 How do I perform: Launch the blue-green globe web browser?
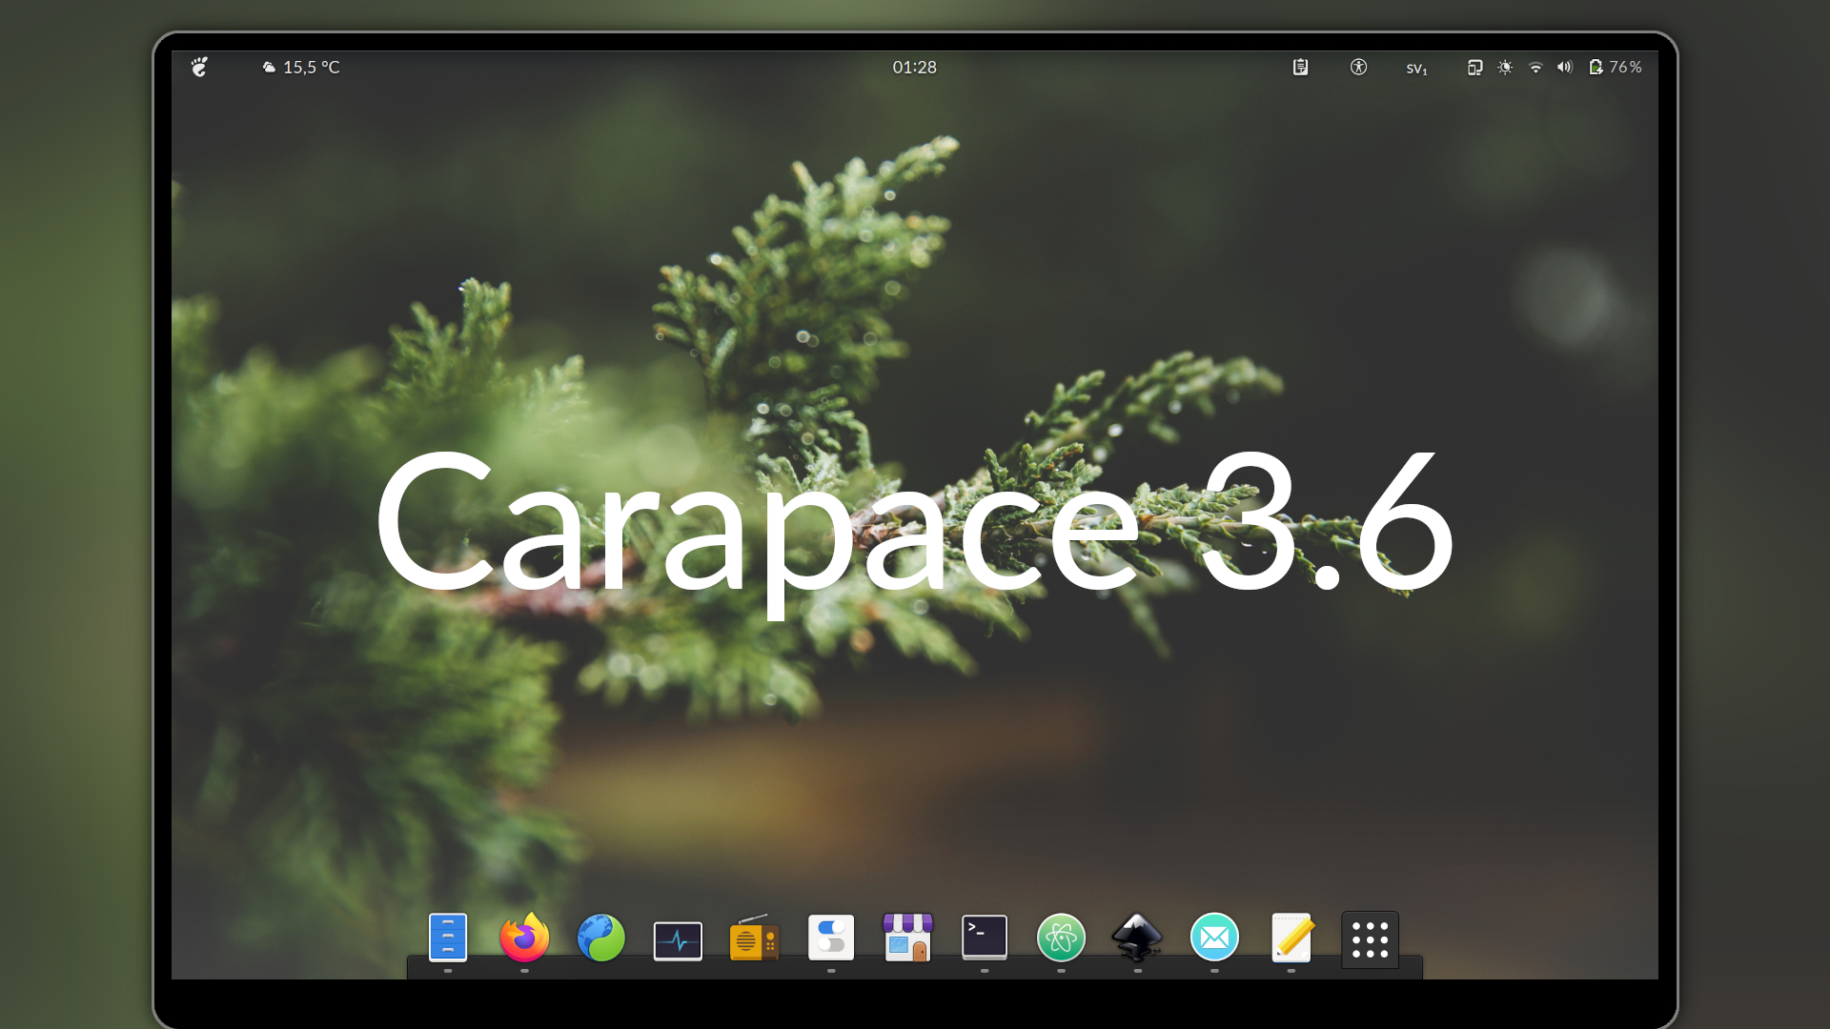(x=601, y=938)
